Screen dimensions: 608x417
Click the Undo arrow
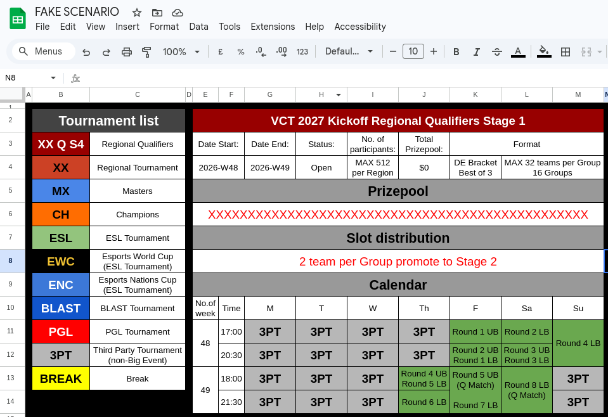tap(86, 51)
